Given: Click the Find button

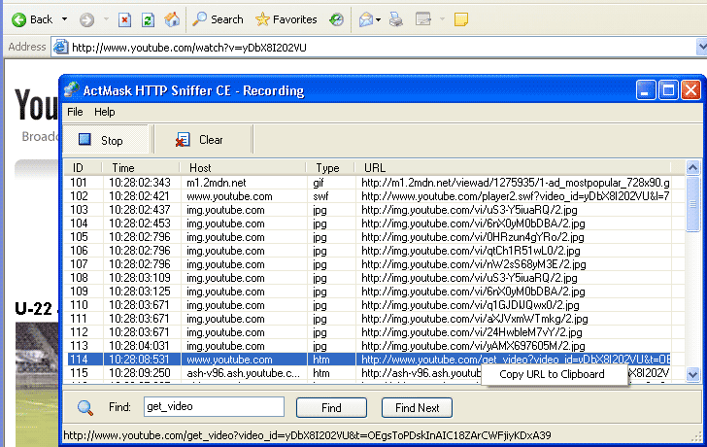Looking at the screenshot, I should coord(331,408).
